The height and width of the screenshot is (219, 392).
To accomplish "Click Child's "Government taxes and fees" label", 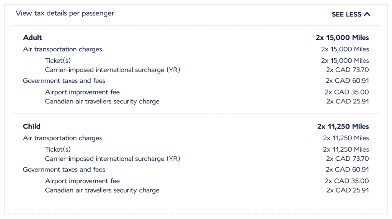I will point(64,170).
